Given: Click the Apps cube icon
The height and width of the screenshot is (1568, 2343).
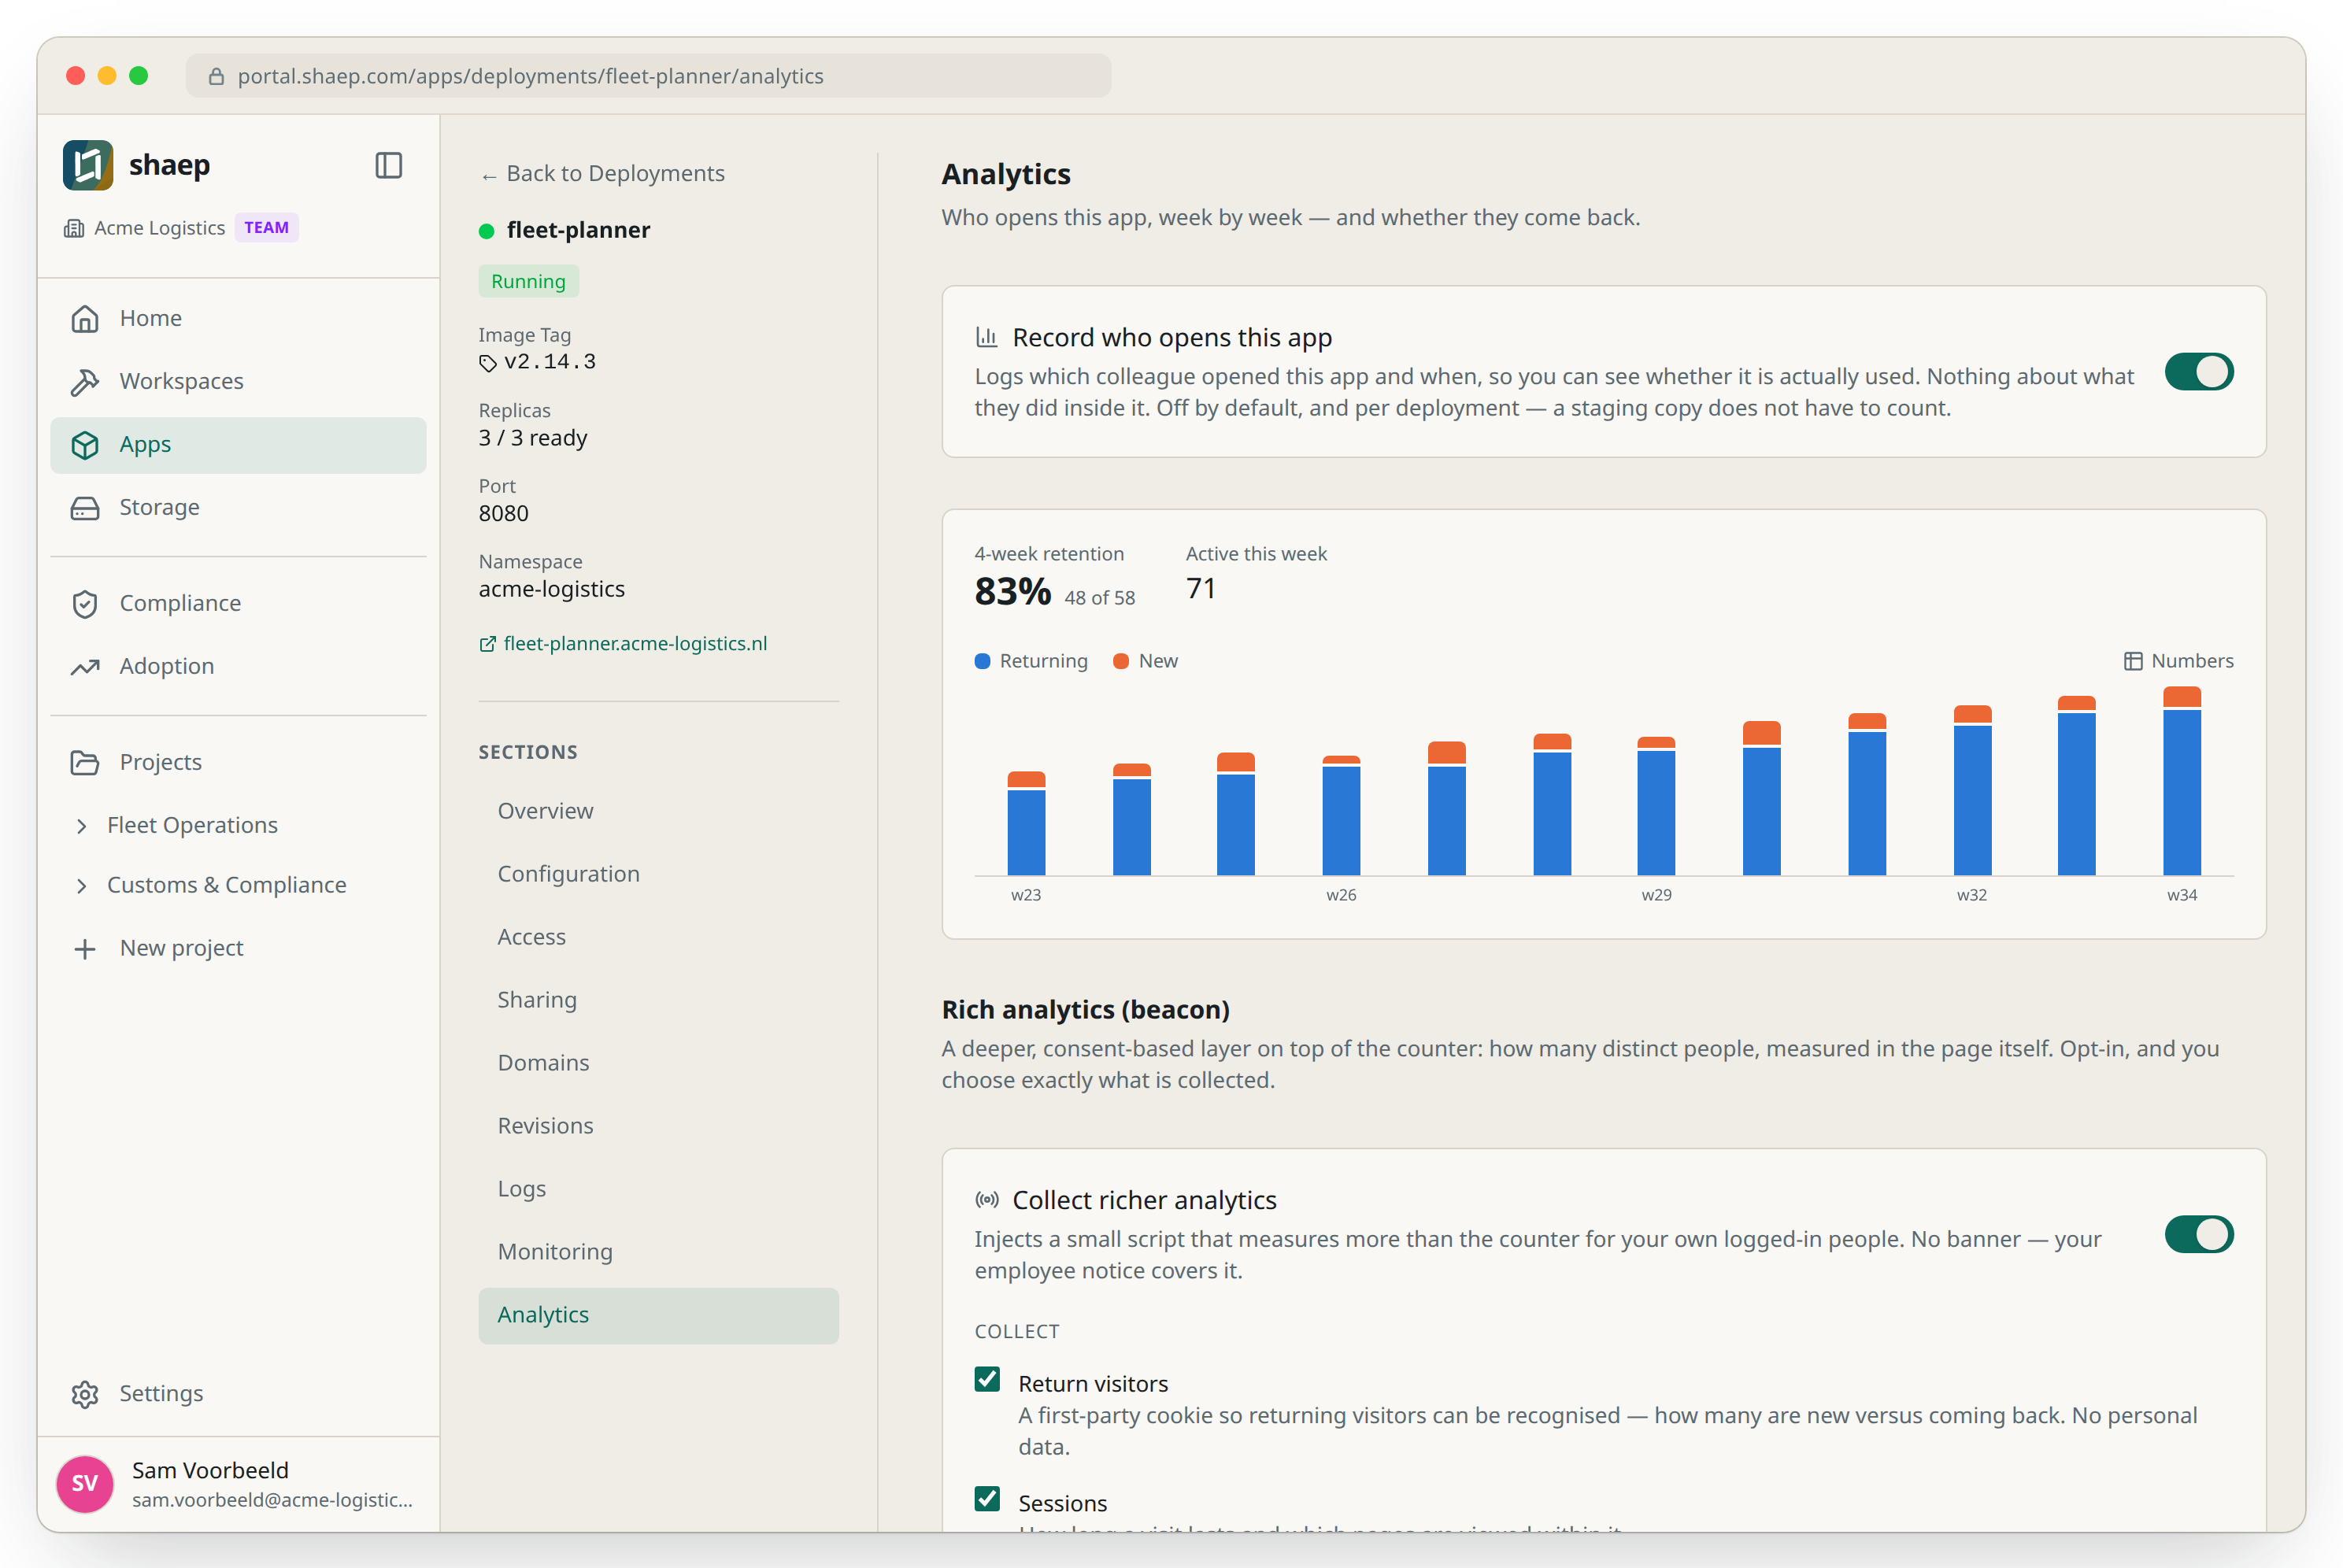Looking at the screenshot, I should click(85, 444).
